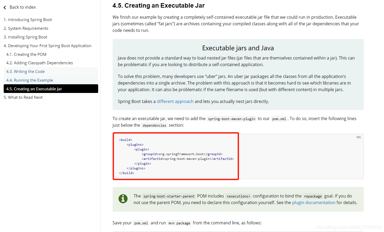Follow the 'different approach' link
Viewport: 384px width, 232px height.
tap(175, 101)
